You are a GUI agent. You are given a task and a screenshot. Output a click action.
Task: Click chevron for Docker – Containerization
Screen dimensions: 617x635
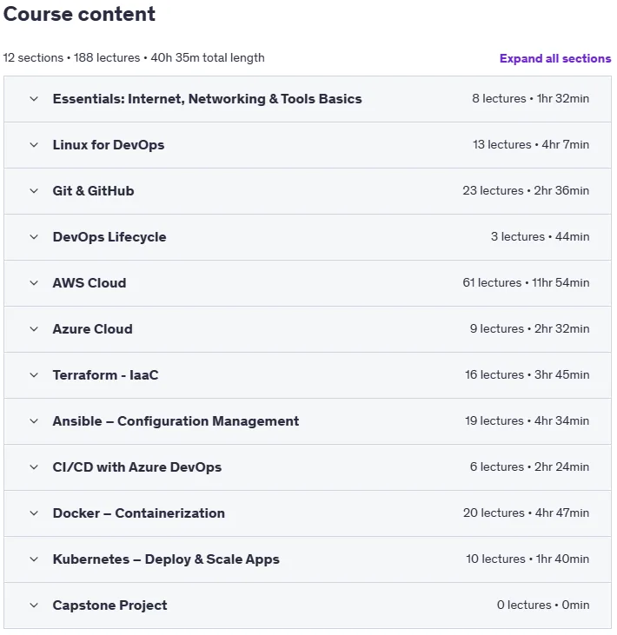click(34, 513)
